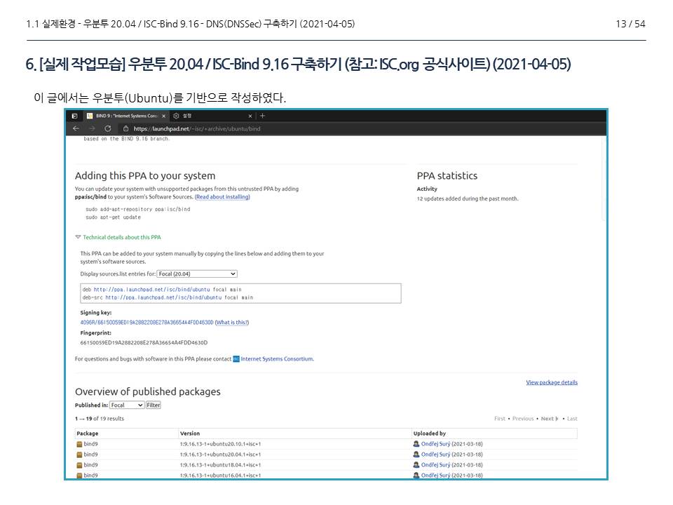Click version text 1:9.16.13-1+ubuntu18.04.1+isc+1
This screenshot has width=673, height=505.
coord(220,465)
